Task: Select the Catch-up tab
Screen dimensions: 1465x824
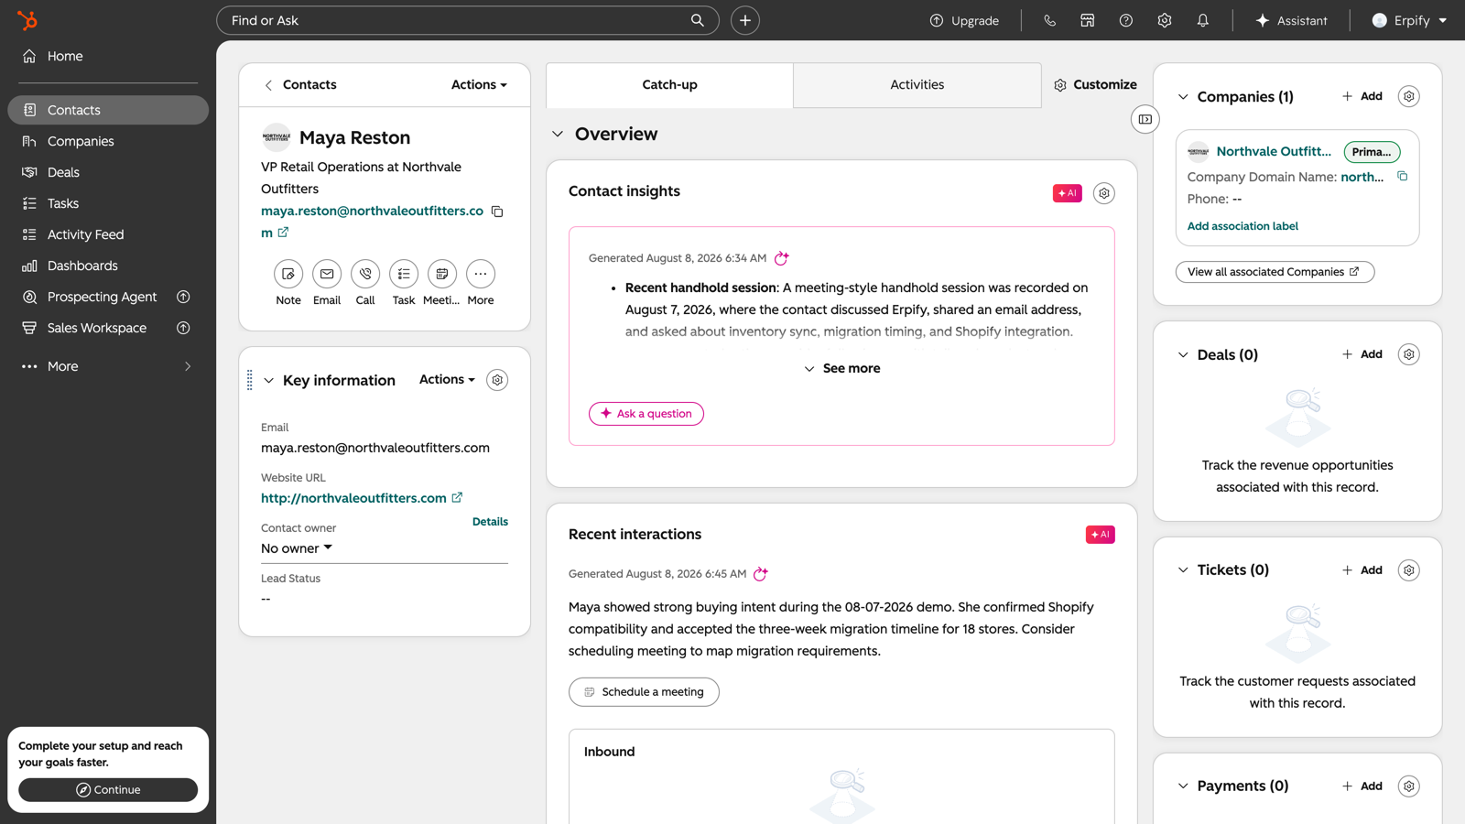Action: click(669, 84)
